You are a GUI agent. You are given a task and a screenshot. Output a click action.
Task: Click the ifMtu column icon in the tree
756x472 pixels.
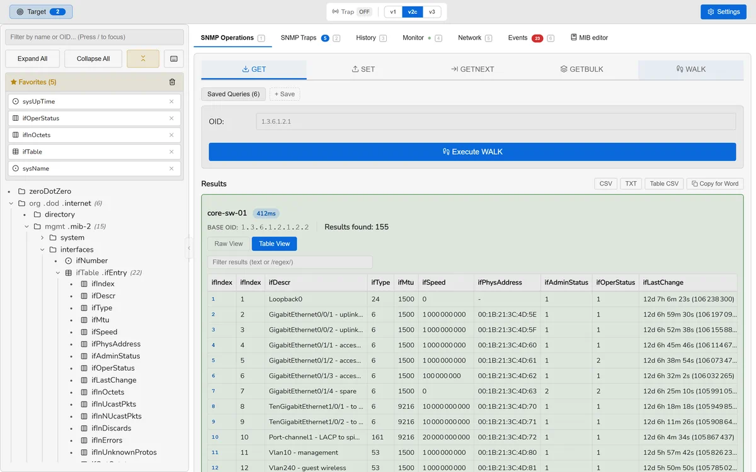coord(84,320)
